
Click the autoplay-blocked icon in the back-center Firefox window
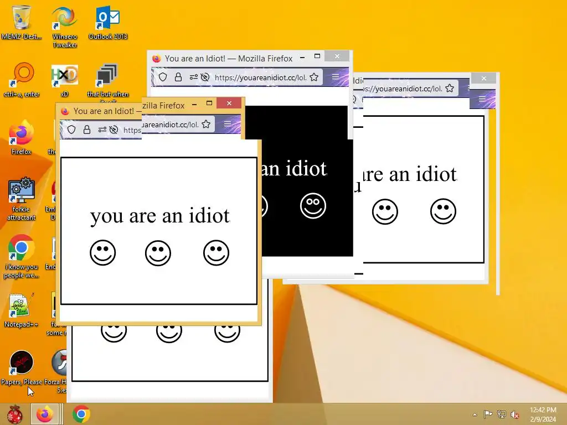coord(205,77)
